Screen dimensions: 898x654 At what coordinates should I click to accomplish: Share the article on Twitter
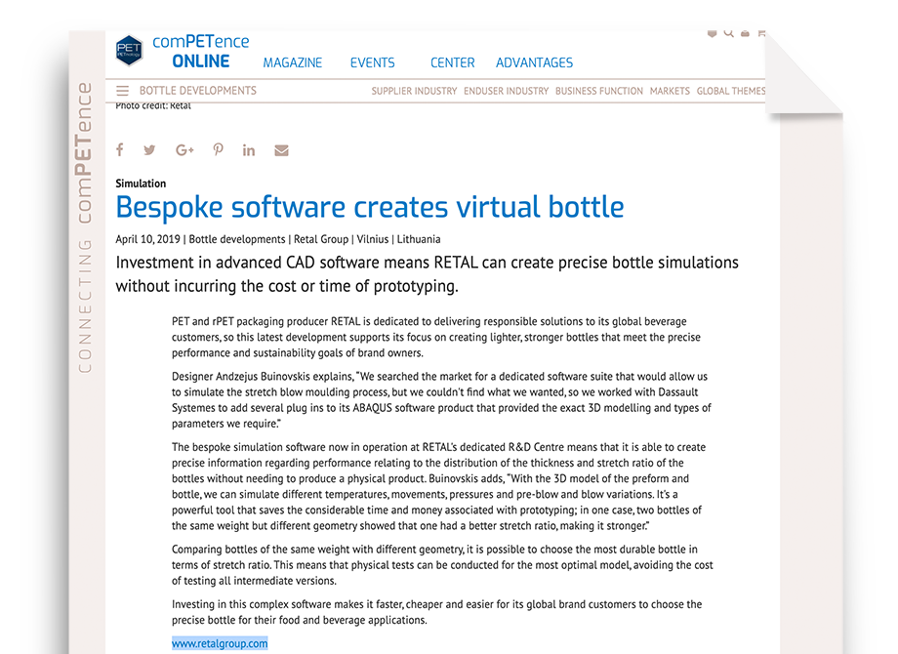(x=149, y=150)
